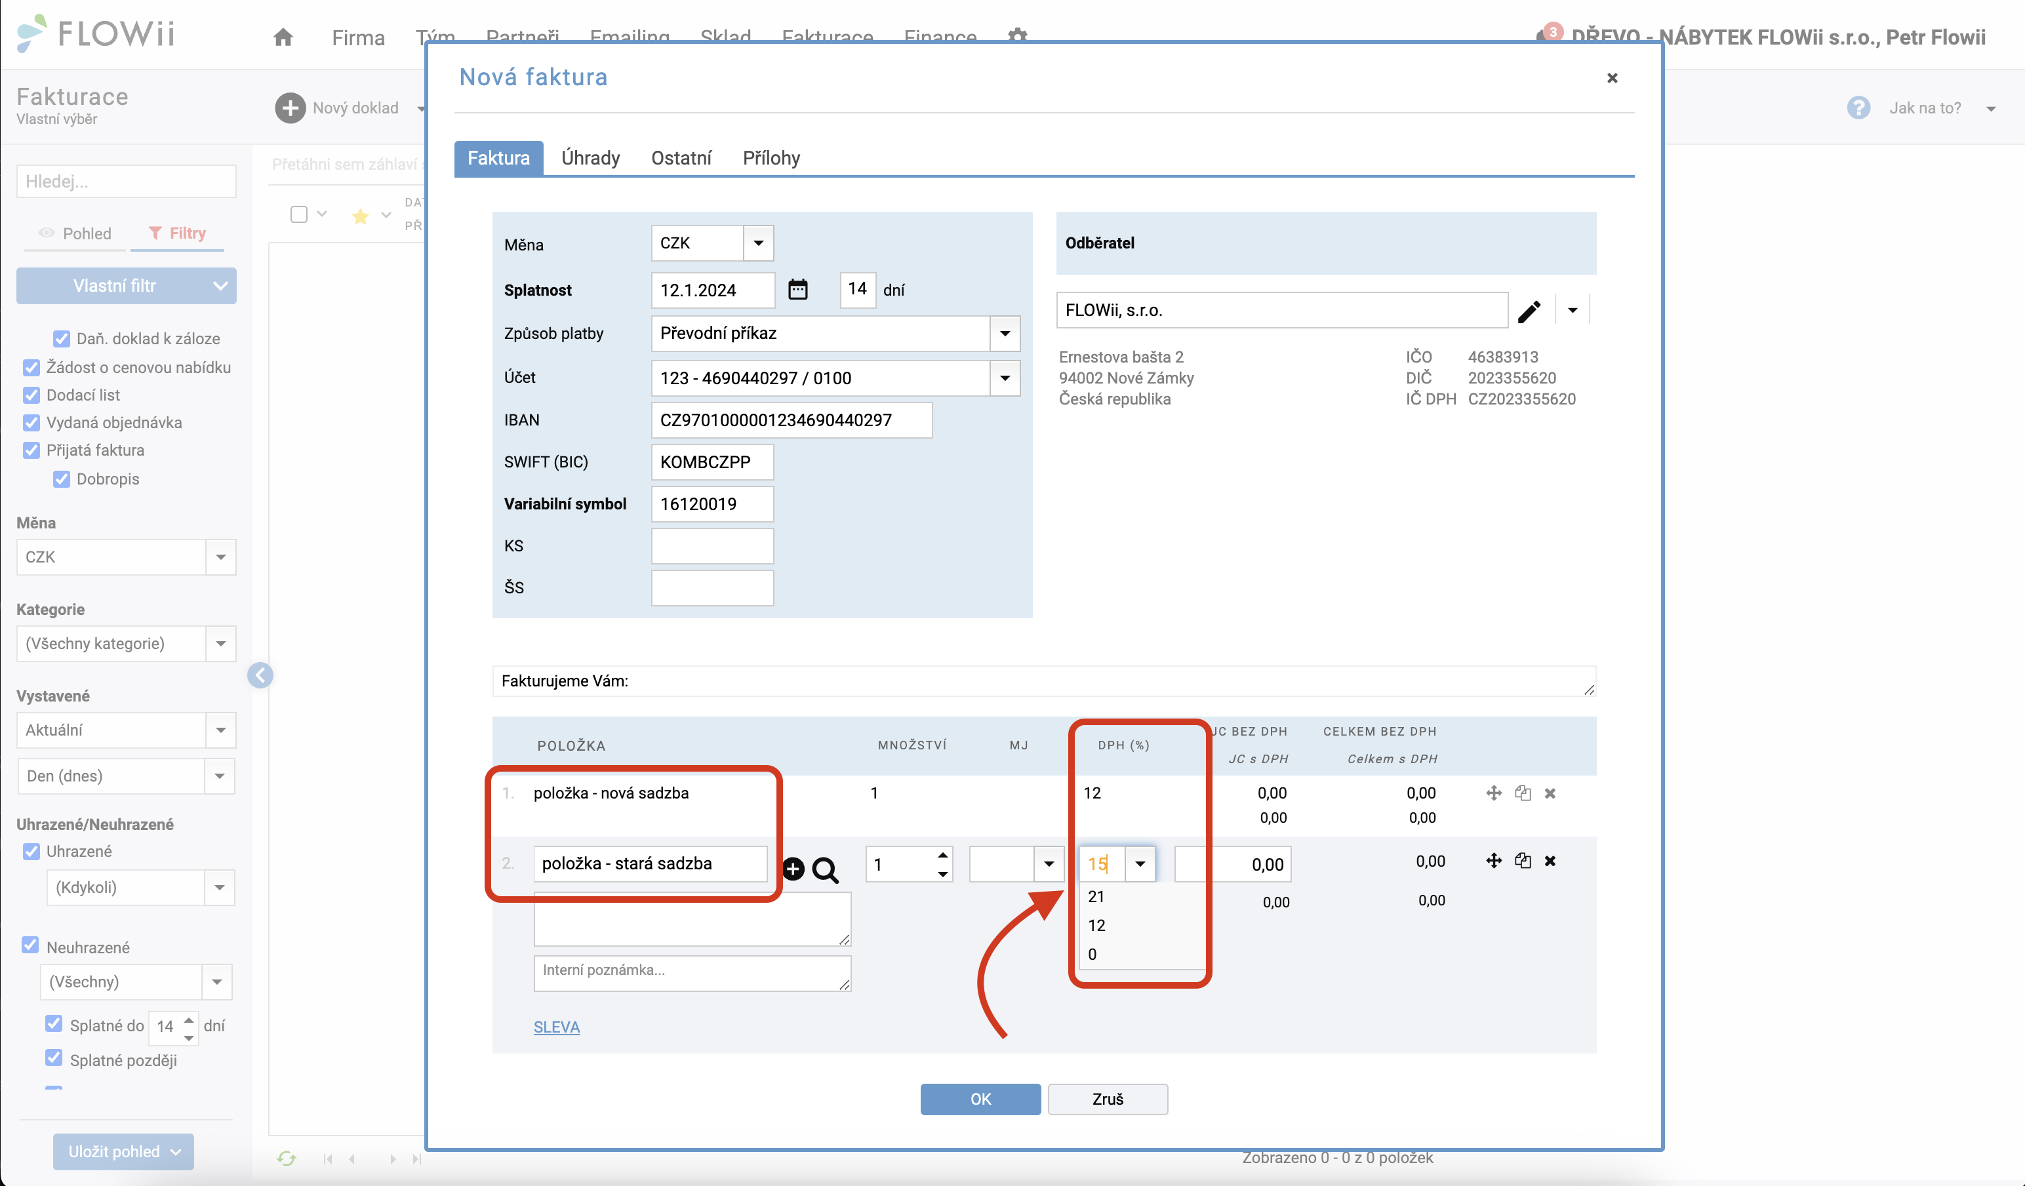The width and height of the screenshot is (2025, 1186).
Task: Click move handle for položka - nová sadzba
Action: (1494, 793)
